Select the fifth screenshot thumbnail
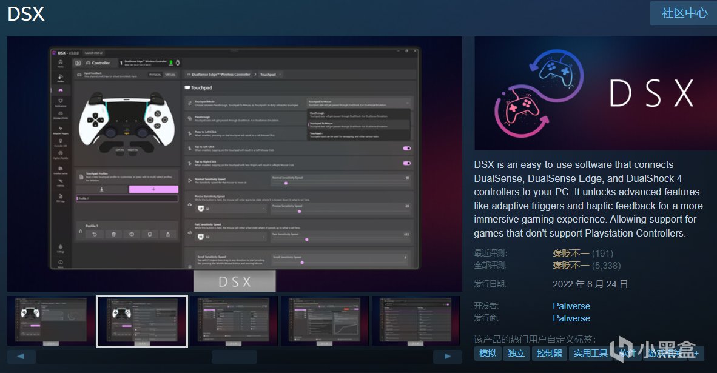This screenshot has width=717, height=373. (416, 321)
